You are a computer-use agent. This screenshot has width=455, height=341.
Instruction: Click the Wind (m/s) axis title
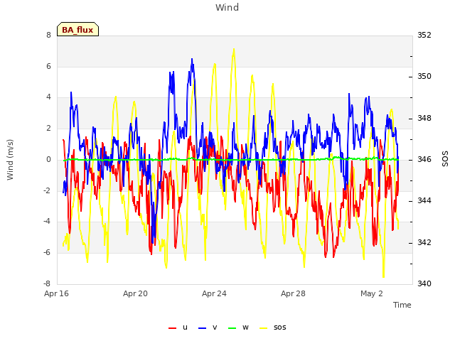pyautogui.click(x=10, y=160)
